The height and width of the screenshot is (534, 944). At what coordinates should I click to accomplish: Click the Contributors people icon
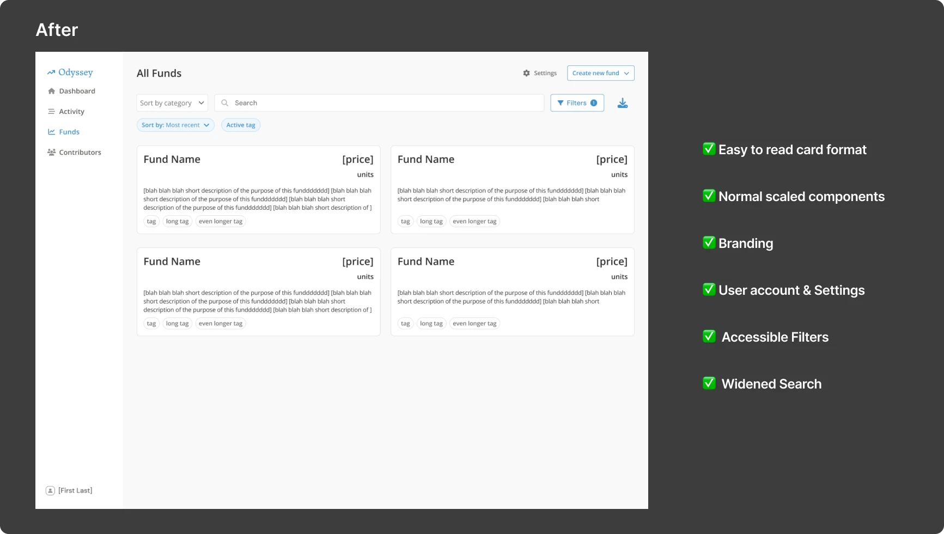click(51, 153)
